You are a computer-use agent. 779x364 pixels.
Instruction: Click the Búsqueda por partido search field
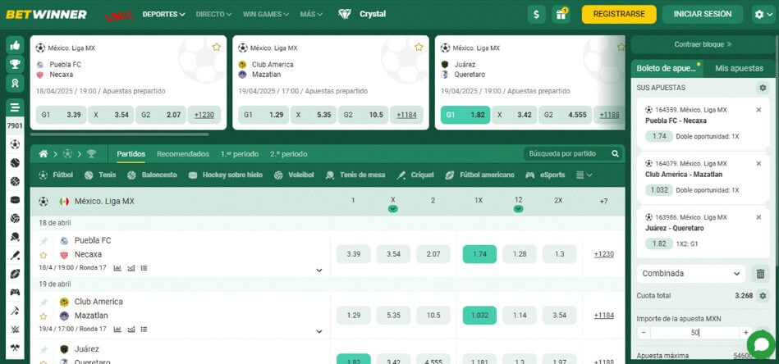coord(566,154)
